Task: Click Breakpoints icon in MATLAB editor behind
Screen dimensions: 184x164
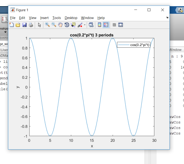Action: click(x=5, y=19)
